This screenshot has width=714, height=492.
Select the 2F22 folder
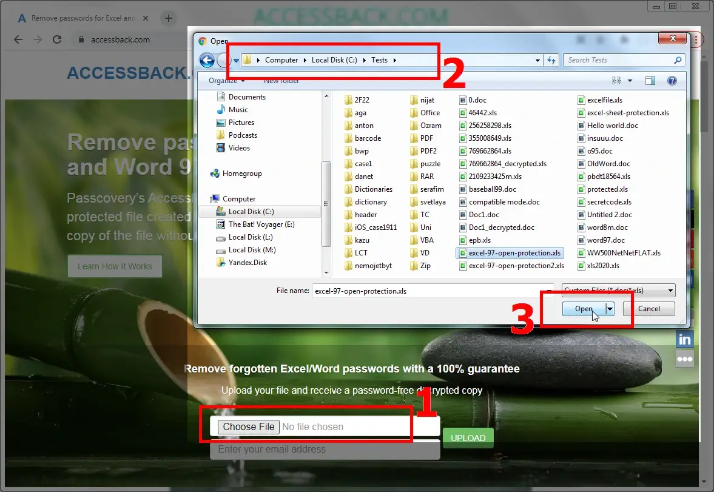[x=357, y=99]
